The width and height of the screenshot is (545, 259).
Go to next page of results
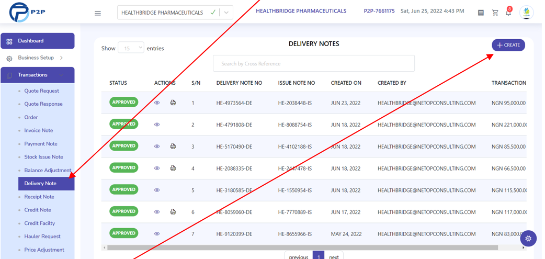coord(334,256)
